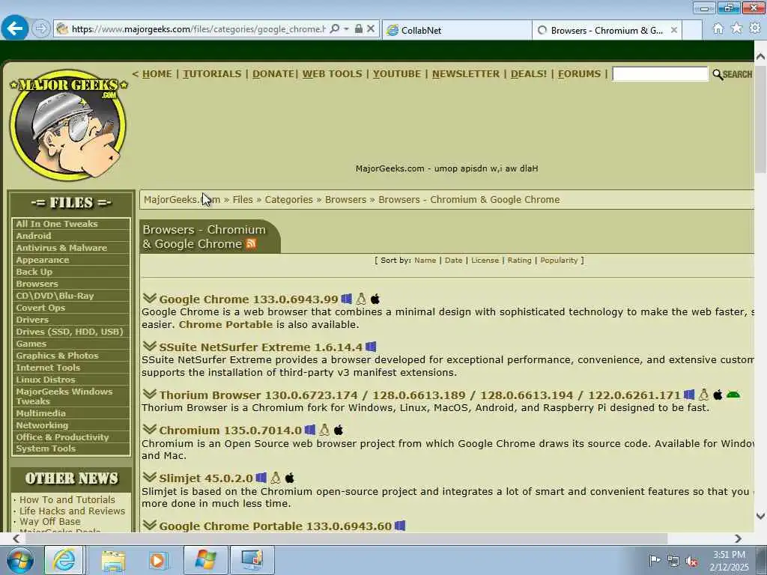Sort the list by Name
The image size is (767, 575).
[x=425, y=260]
